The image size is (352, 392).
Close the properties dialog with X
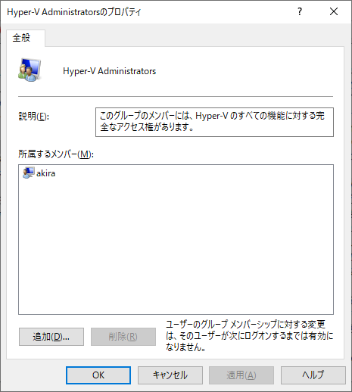coord(334,11)
